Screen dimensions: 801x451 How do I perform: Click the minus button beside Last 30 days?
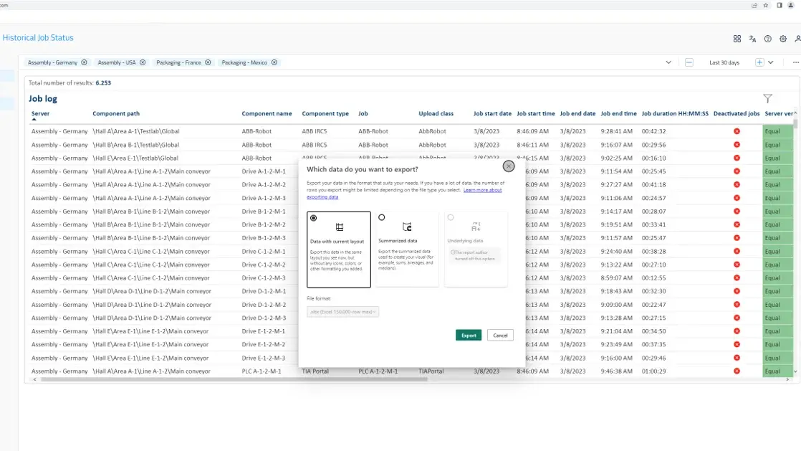tap(689, 62)
